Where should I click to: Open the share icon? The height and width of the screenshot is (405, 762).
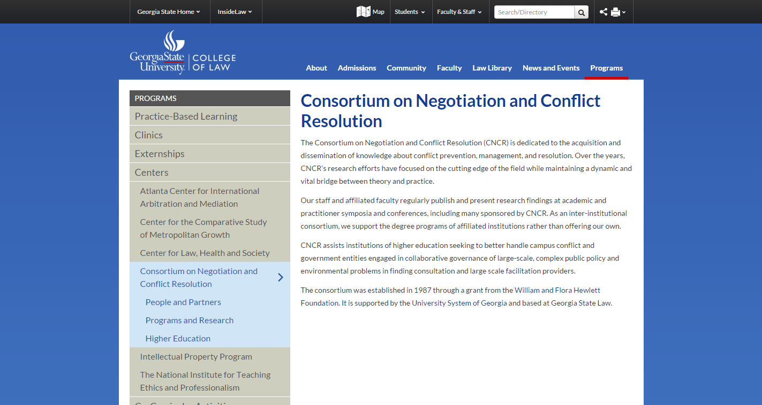tap(603, 12)
